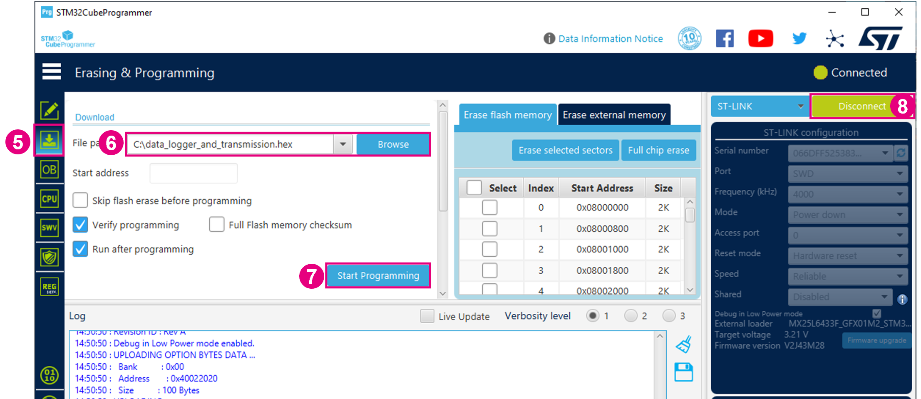Open the security shield icon

(49, 257)
